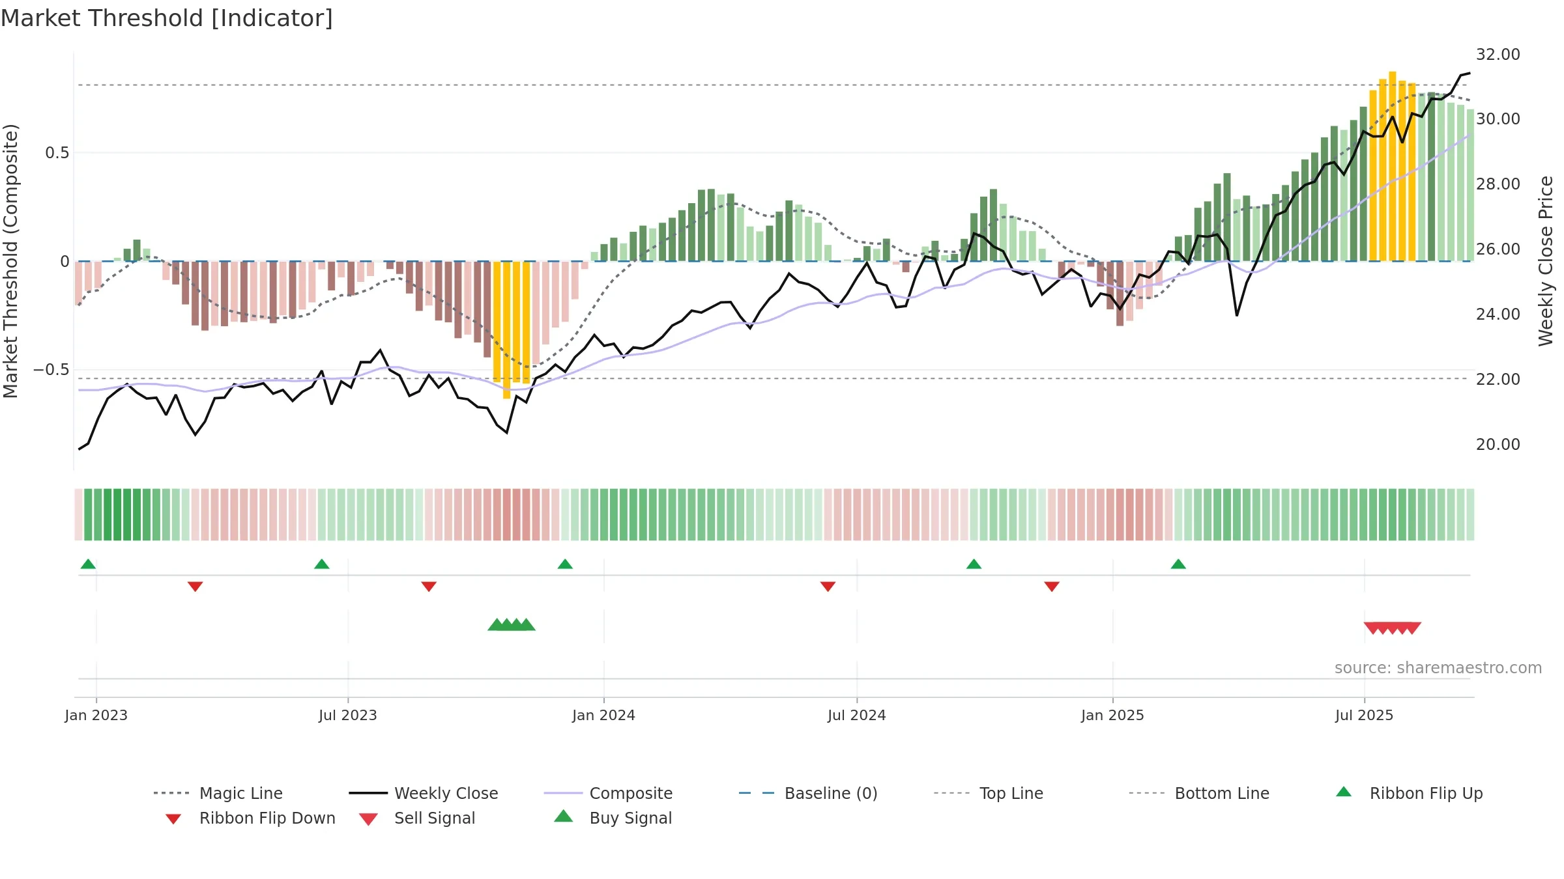Toggle the Sell Signal legend entry

tap(417, 818)
